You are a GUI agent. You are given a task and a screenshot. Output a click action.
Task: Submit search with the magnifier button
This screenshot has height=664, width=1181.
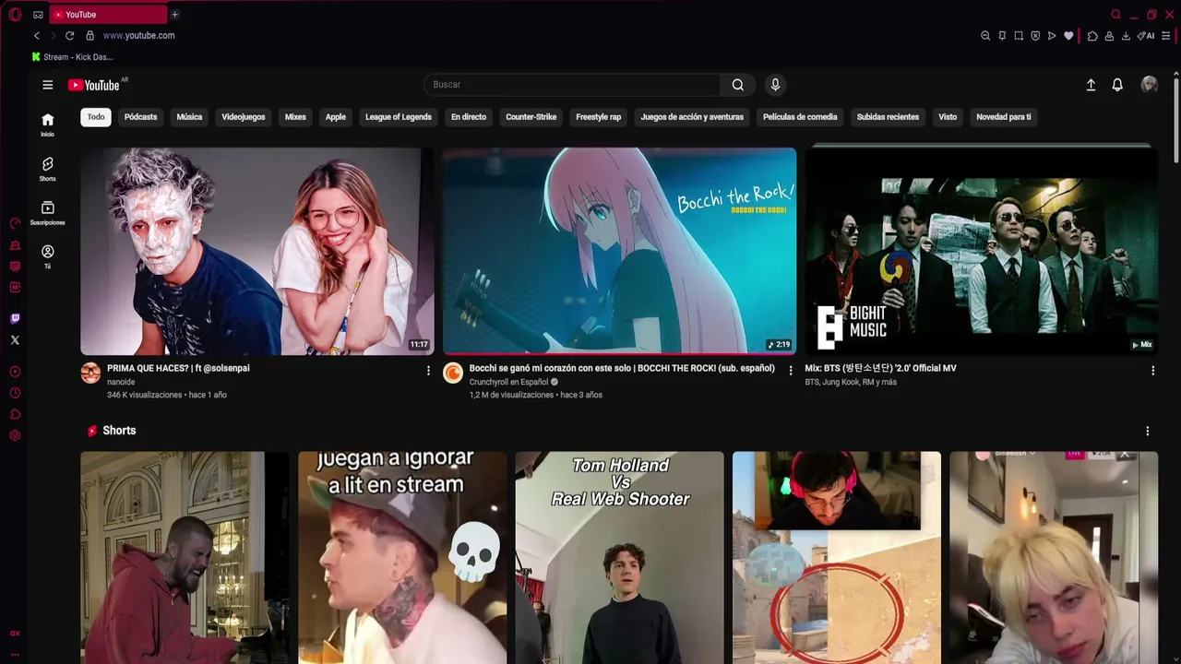[x=738, y=85]
